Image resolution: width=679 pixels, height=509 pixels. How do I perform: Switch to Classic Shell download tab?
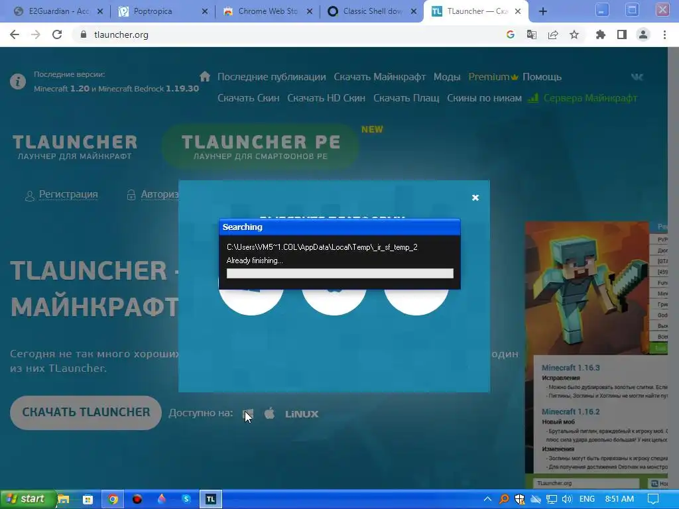373,11
